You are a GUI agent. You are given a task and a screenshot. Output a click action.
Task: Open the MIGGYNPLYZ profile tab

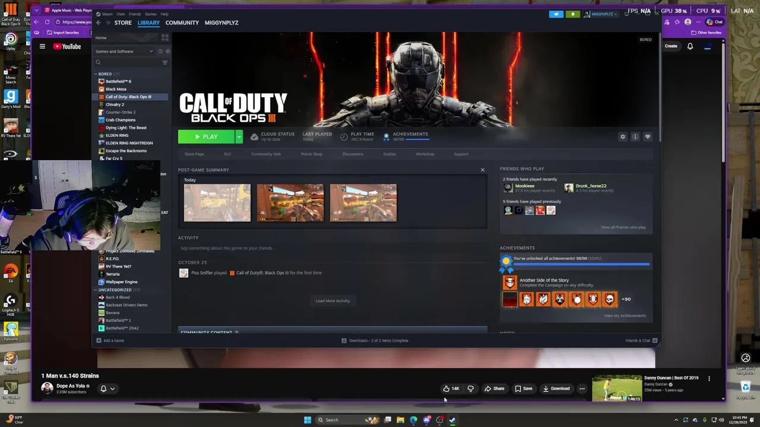click(221, 23)
